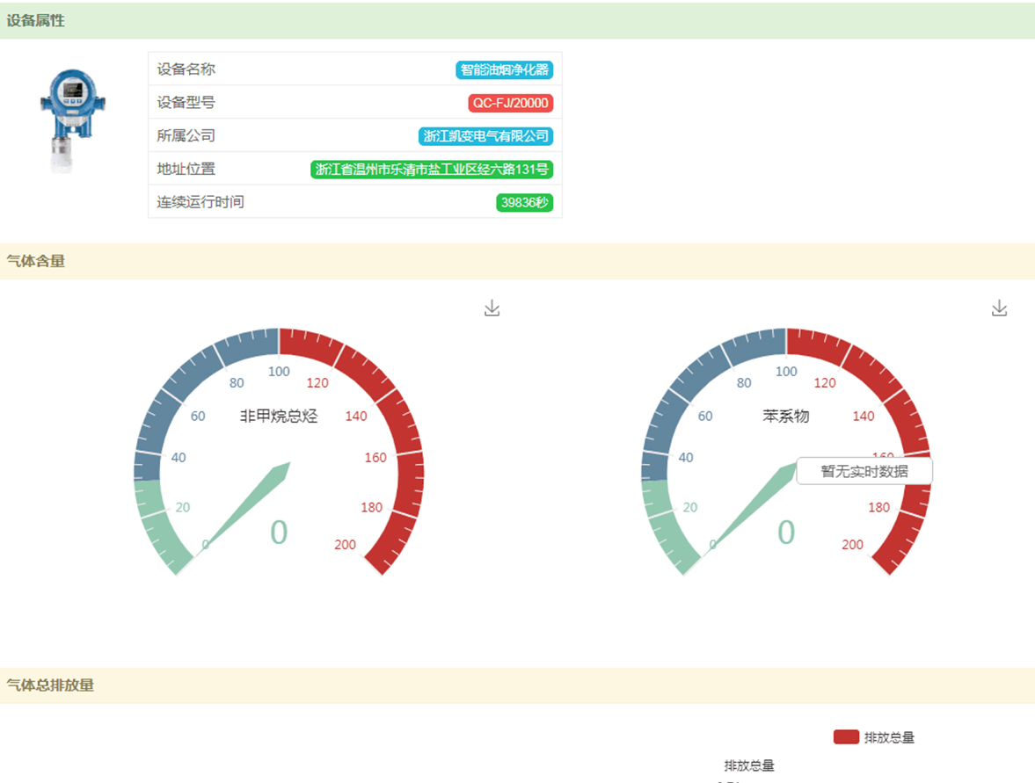This screenshot has height=783, width=1035.
Task: Click the 39836秒 running time badge
Action: [524, 202]
